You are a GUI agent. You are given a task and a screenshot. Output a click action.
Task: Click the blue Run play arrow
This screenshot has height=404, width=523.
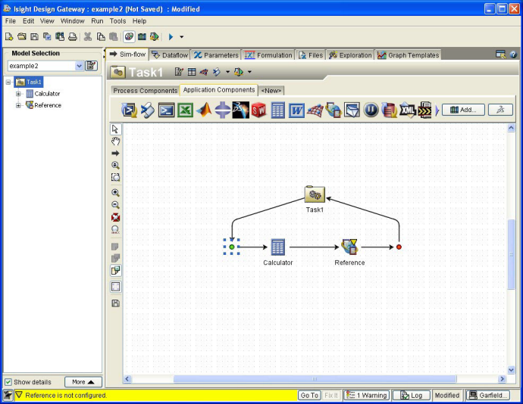click(171, 36)
